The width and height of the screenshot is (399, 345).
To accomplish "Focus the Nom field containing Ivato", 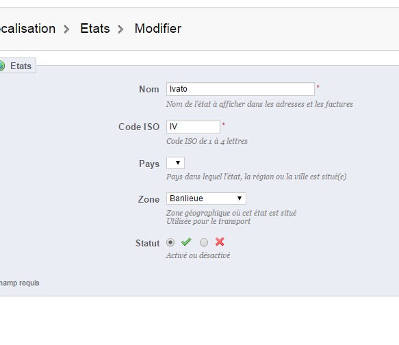I will click(x=240, y=89).
